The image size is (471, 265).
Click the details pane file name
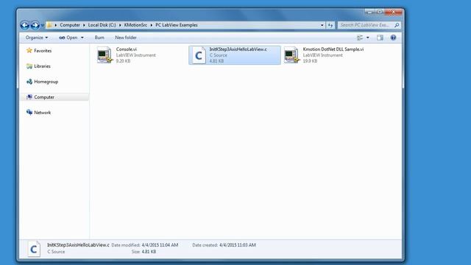coord(78,245)
